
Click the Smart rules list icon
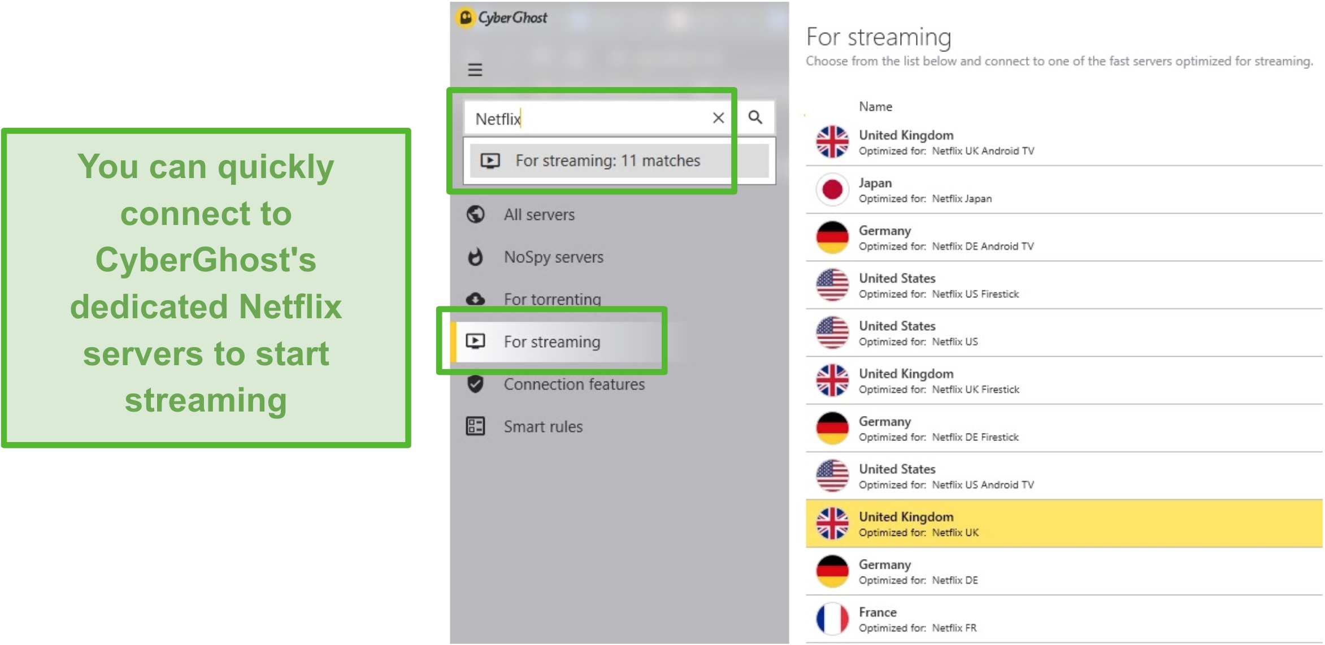coord(475,426)
